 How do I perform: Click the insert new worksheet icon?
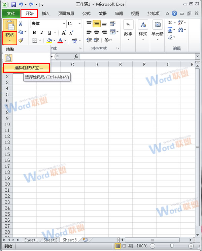click(85, 240)
